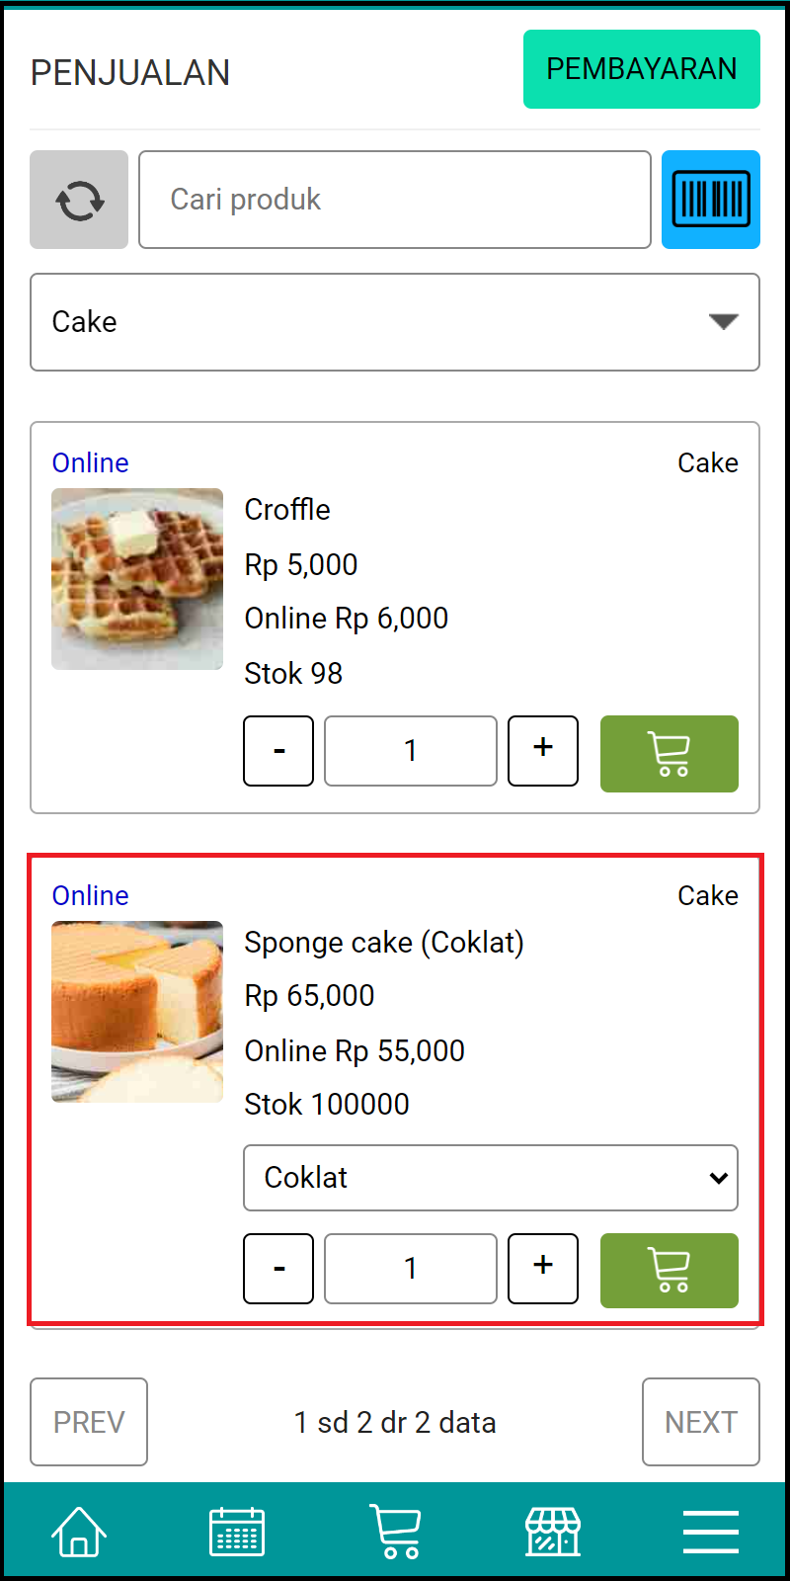Open the Cake category dropdown

click(x=395, y=322)
